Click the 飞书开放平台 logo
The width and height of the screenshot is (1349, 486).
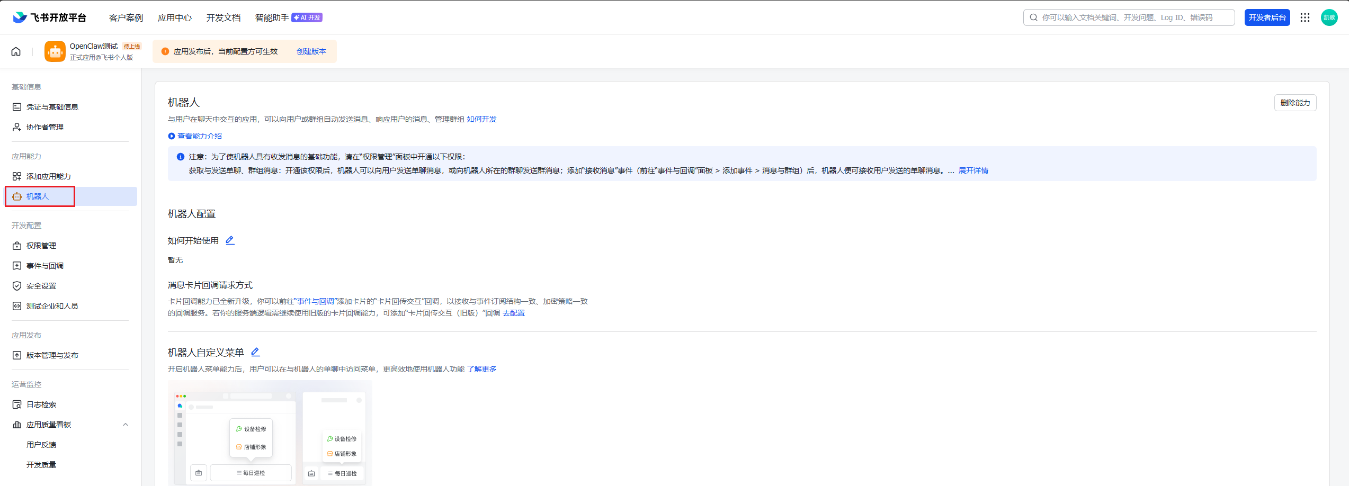coord(50,17)
